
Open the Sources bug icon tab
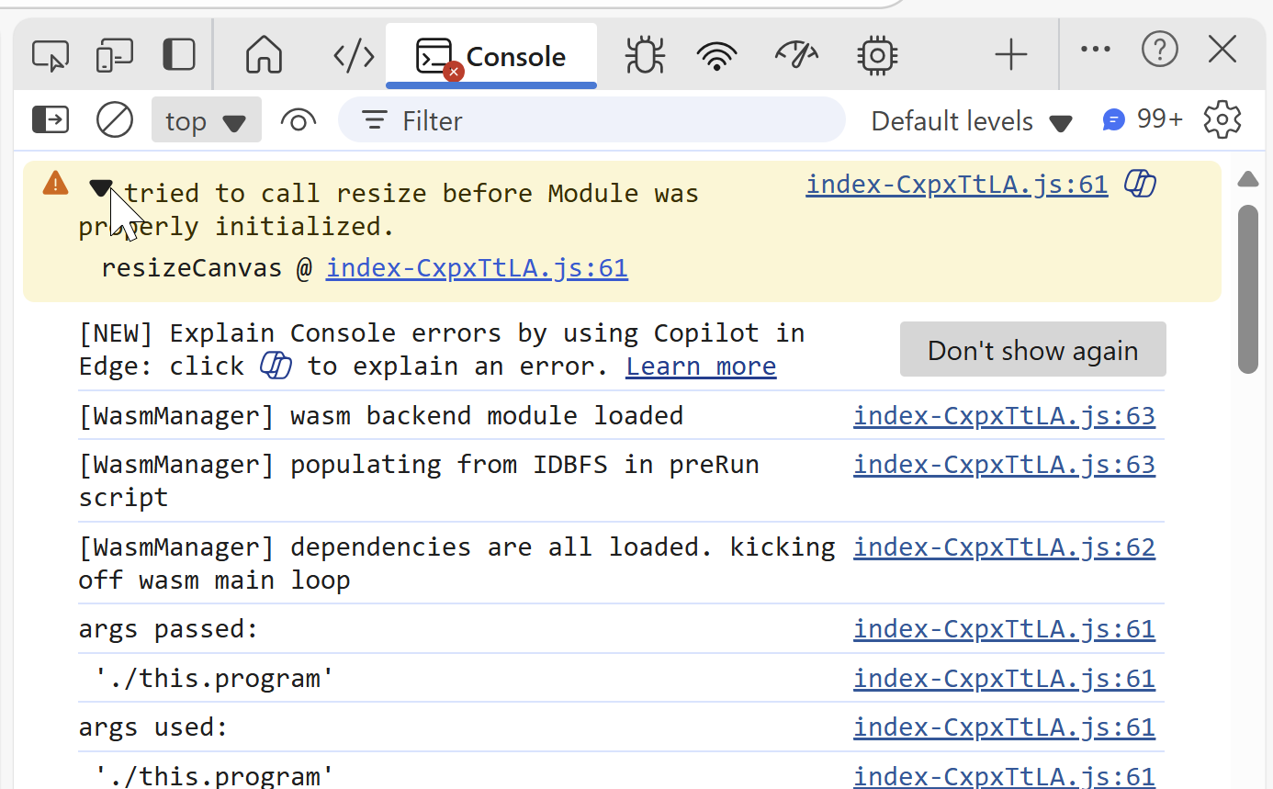tap(645, 56)
